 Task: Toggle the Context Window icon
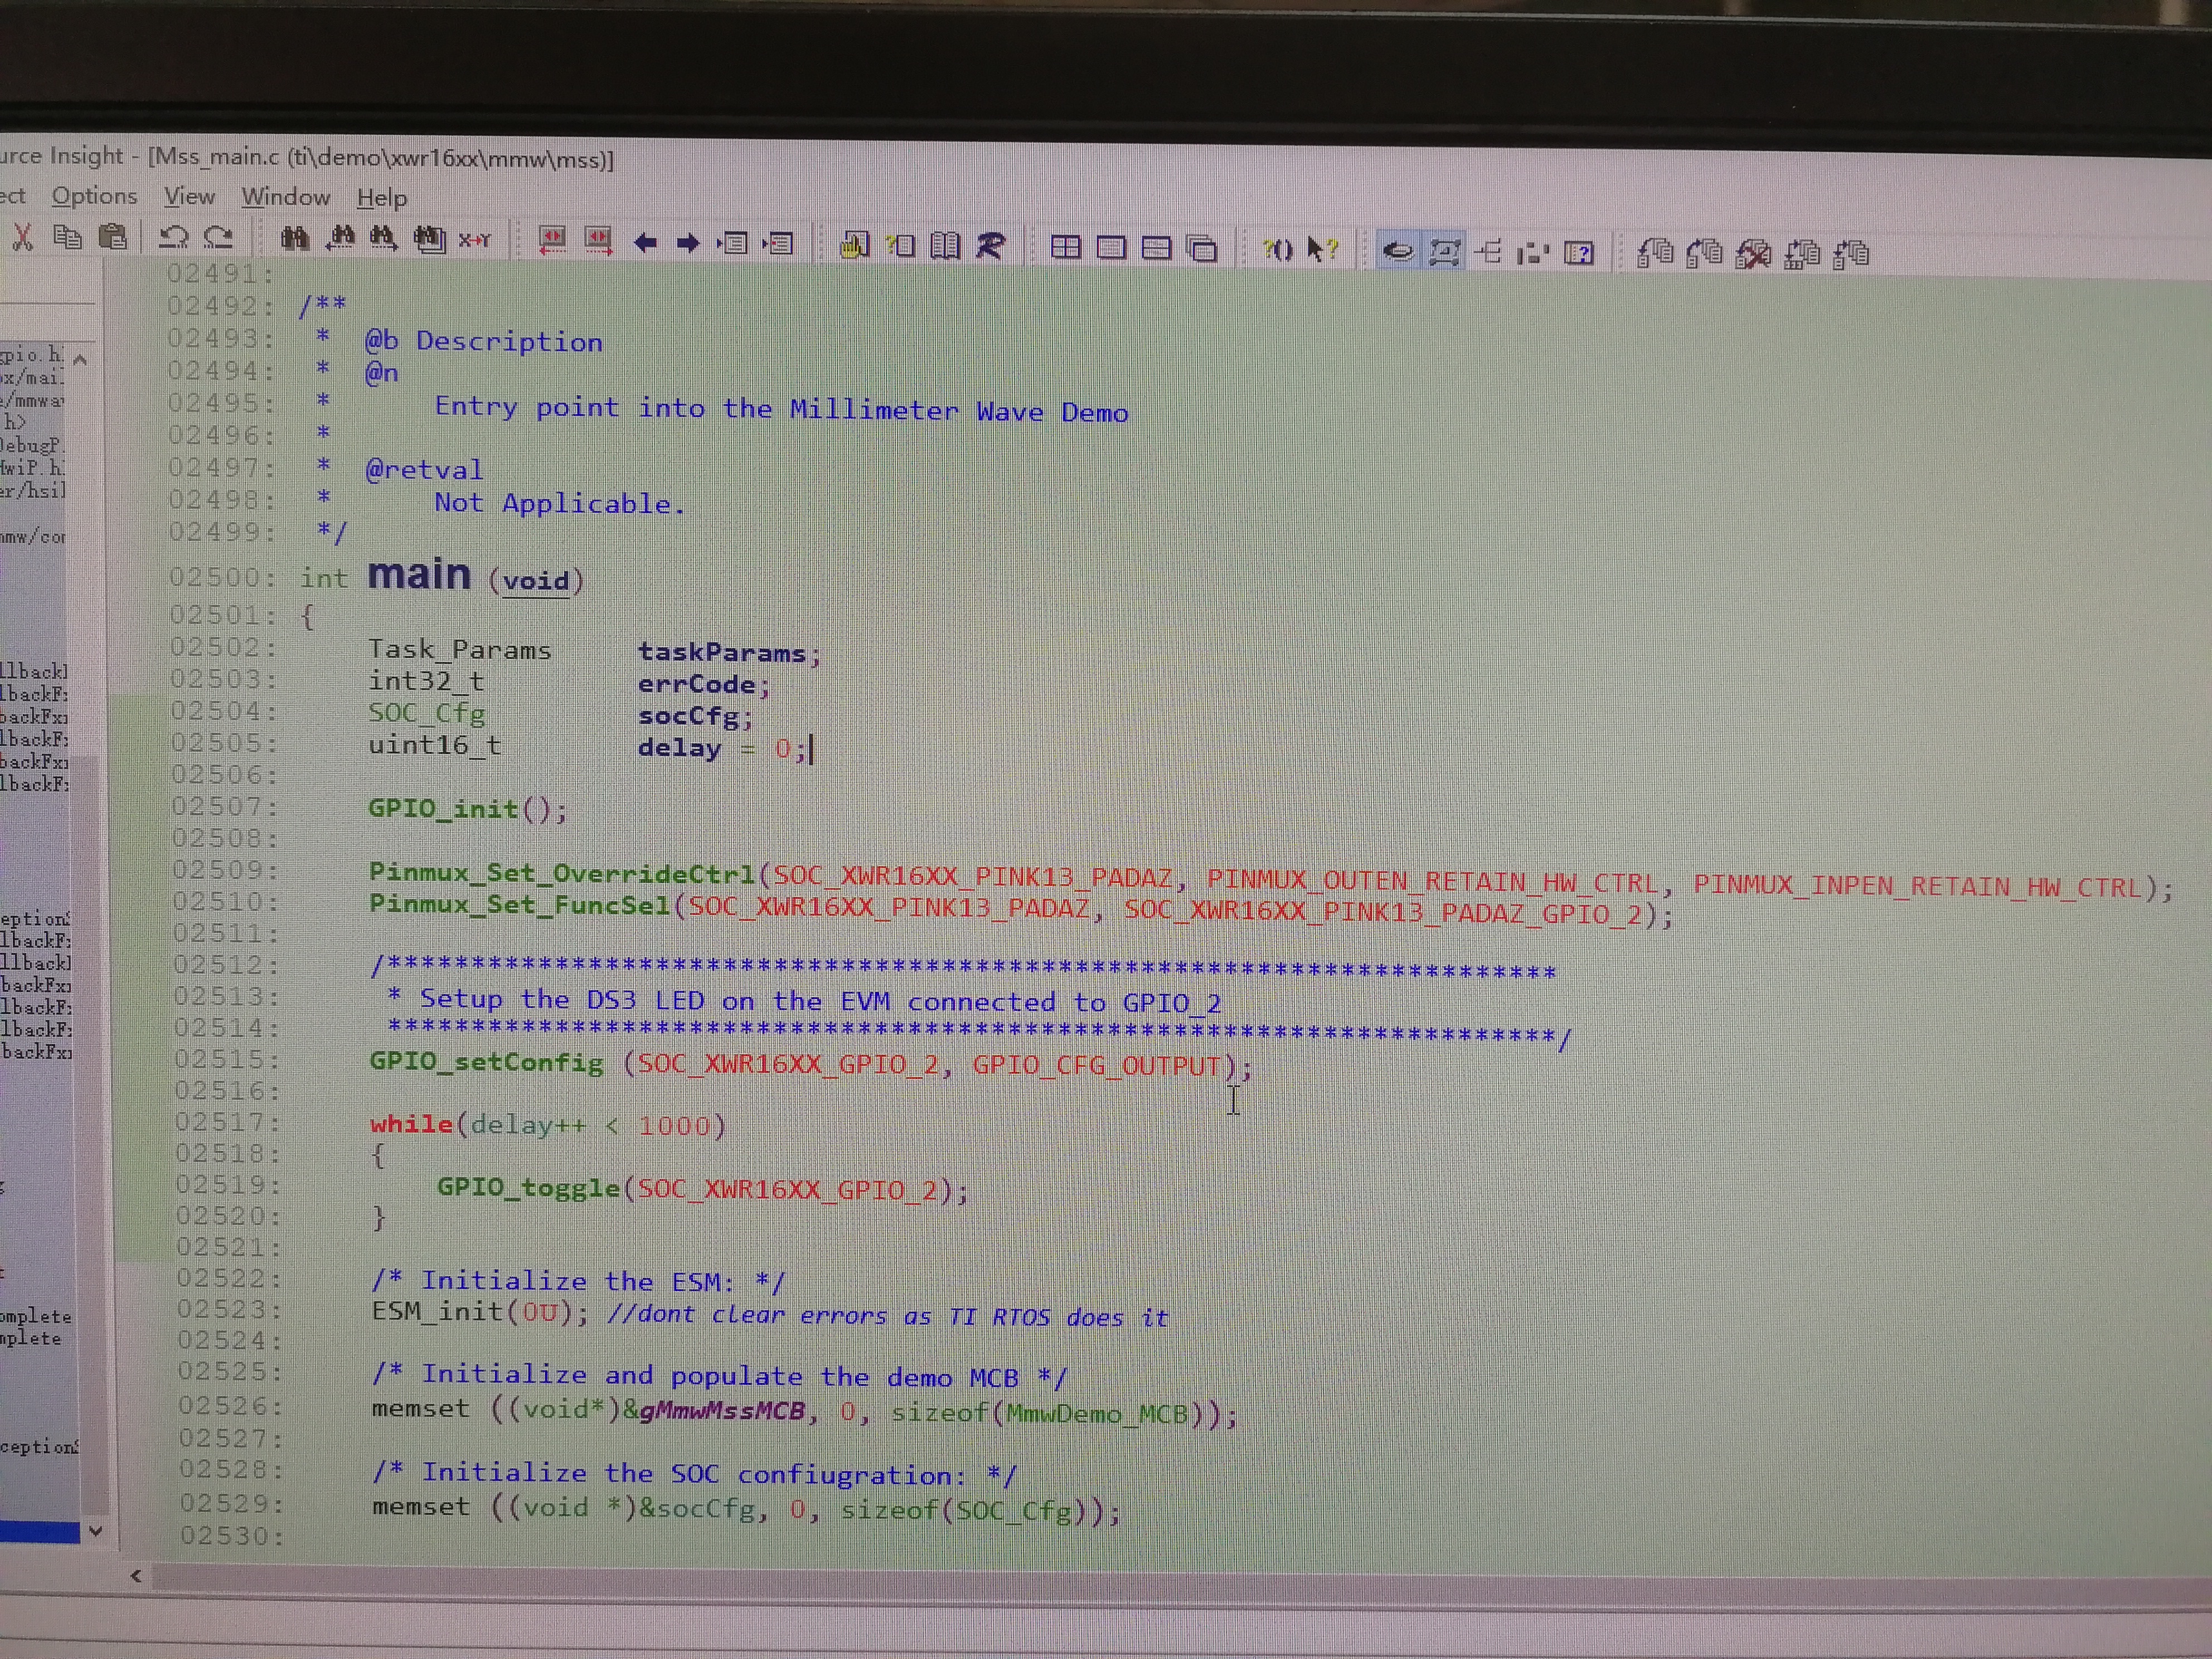coord(1444,251)
